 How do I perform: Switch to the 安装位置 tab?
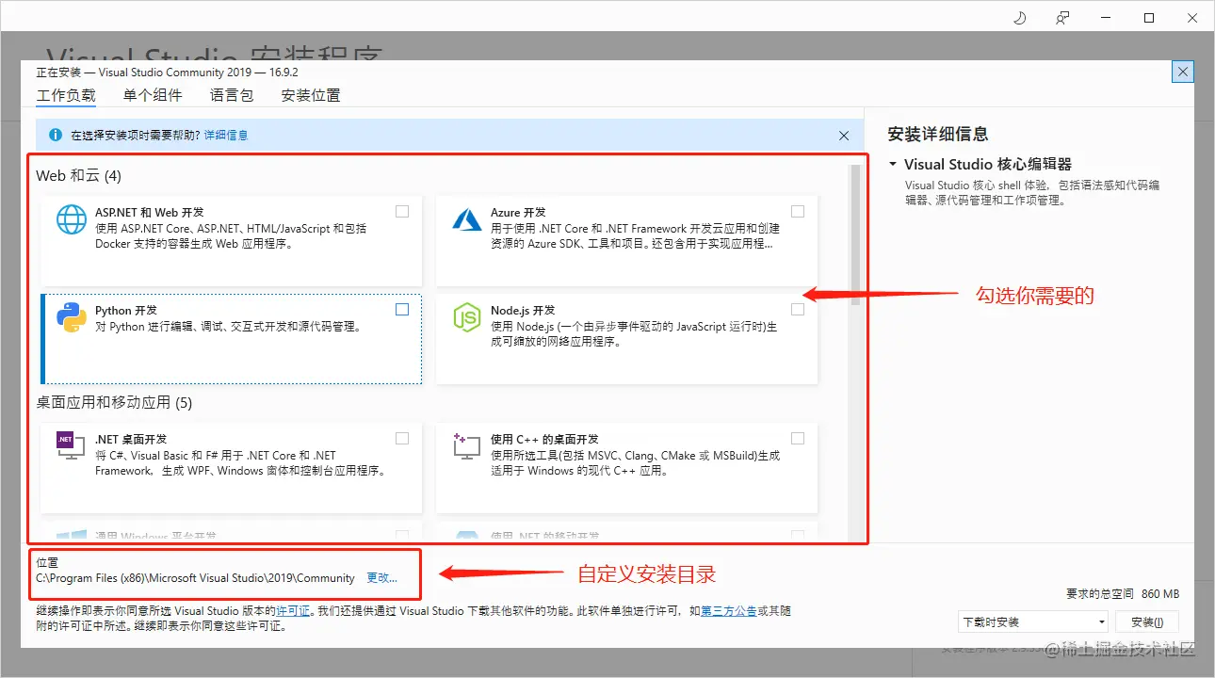[311, 95]
